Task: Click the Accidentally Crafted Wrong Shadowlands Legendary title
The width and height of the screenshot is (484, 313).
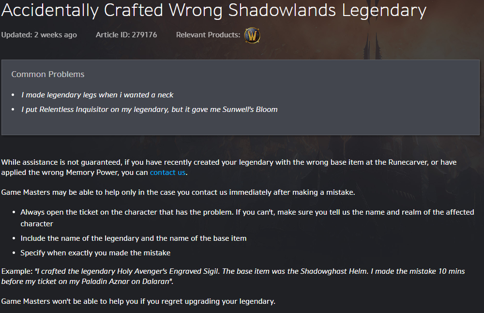Action: click(213, 10)
